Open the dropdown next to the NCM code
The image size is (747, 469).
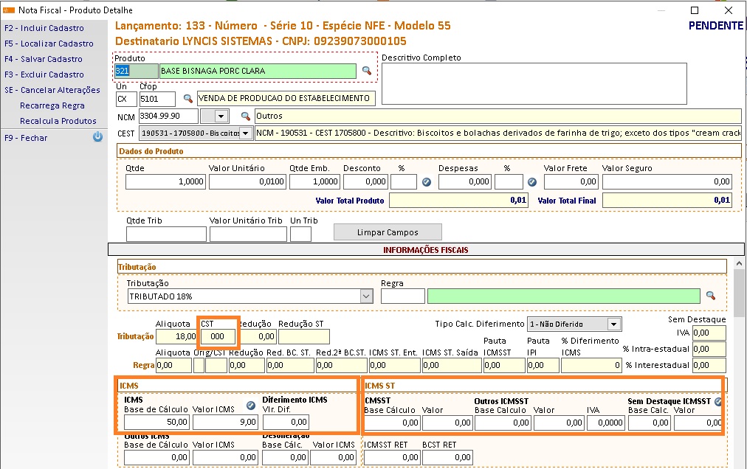(x=220, y=117)
